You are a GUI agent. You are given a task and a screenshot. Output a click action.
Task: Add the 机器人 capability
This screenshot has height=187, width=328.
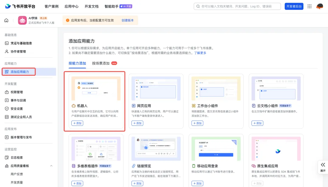[x=77, y=123]
